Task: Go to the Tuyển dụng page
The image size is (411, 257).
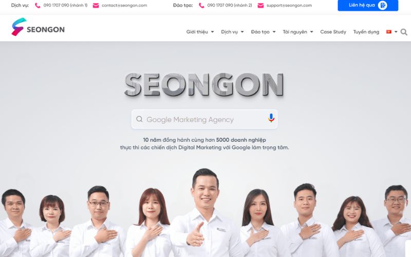Action: click(366, 32)
